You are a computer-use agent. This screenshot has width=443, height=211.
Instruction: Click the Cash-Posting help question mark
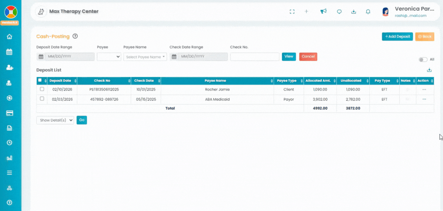[75, 36]
